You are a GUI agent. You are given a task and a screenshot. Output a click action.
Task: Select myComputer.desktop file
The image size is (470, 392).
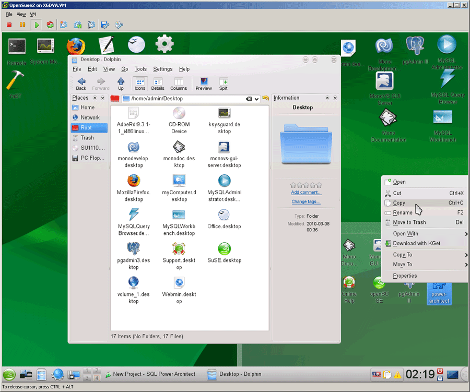pyautogui.click(x=179, y=188)
